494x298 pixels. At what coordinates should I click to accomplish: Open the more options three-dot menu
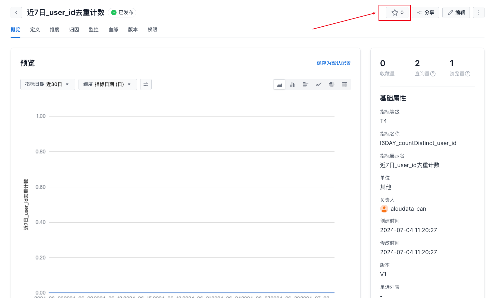point(479,13)
